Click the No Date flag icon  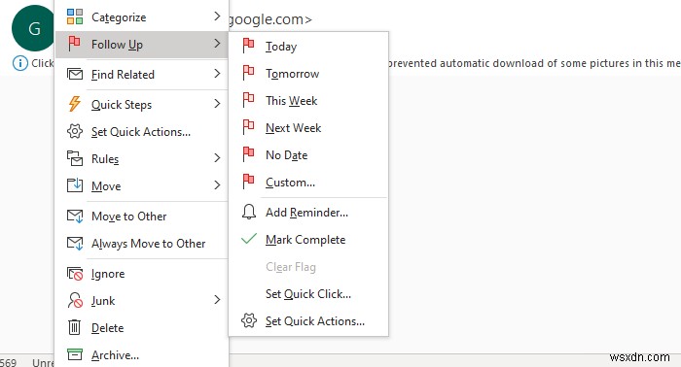tap(248, 154)
